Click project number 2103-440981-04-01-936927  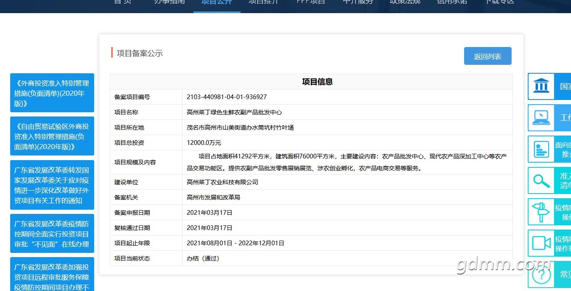(227, 97)
